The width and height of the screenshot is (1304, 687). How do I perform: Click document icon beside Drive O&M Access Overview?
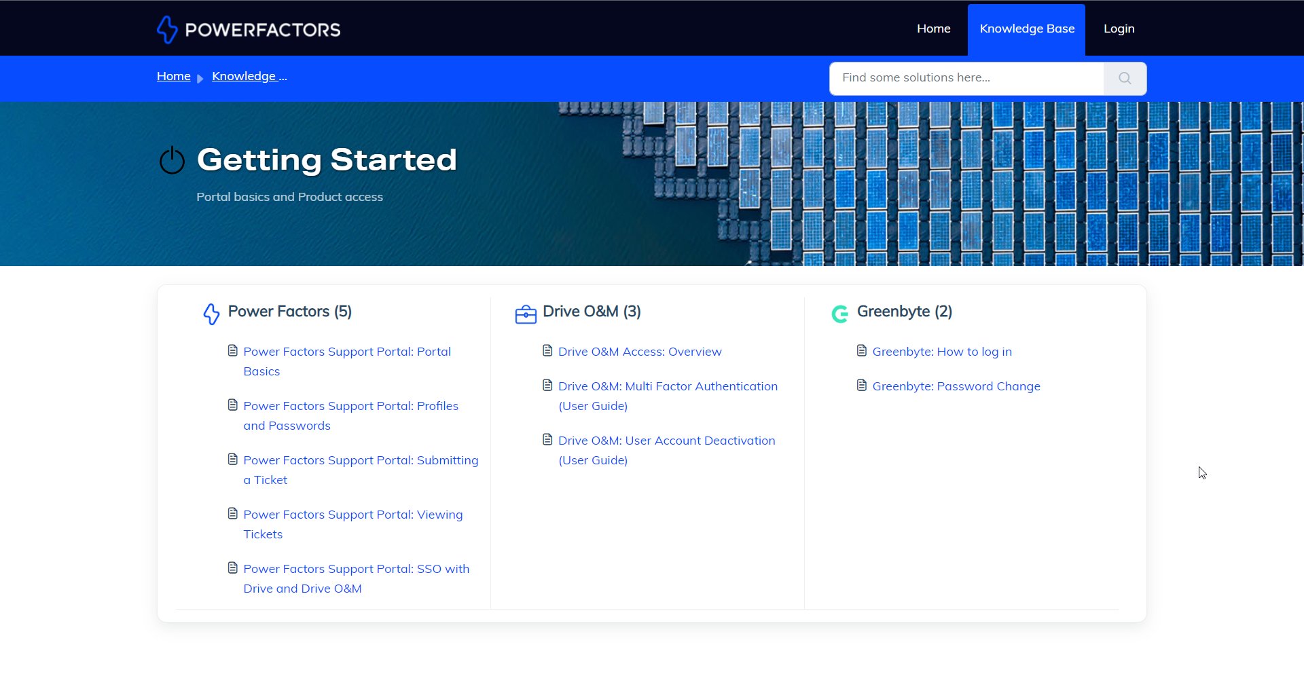coord(547,351)
